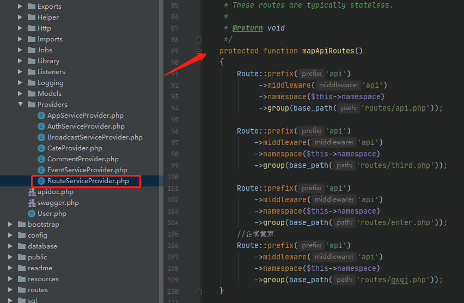The height and width of the screenshot is (303, 464).
Task: Click the apidoc.php PHP file icon
Action: coord(32,192)
